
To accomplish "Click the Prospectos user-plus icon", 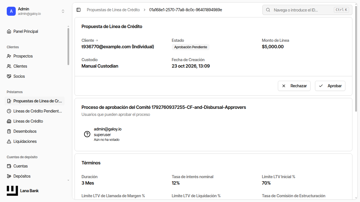I will coord(9,56).
